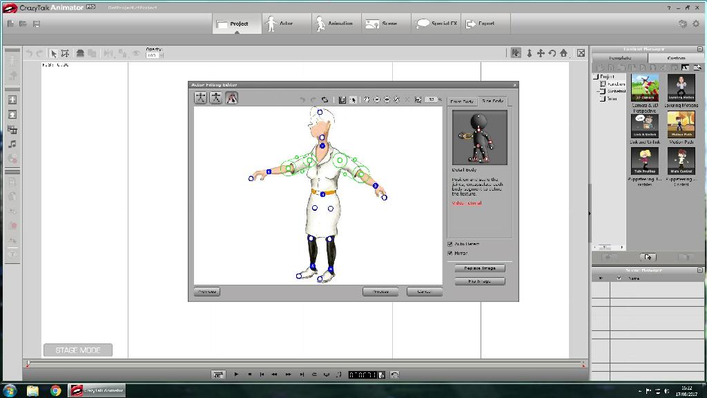Expand the Project tree node

(x=596, y=77)
